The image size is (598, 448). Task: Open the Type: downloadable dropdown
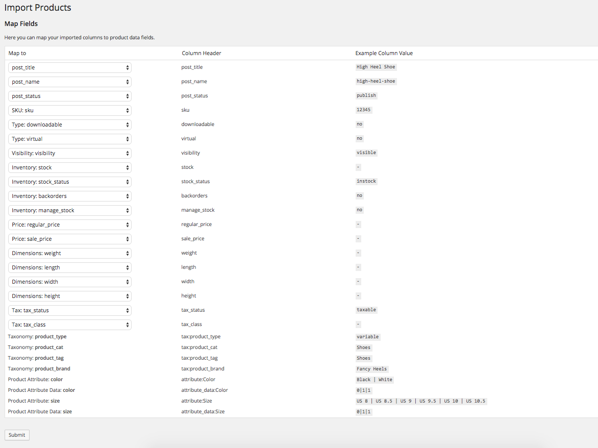click(69, 125)
